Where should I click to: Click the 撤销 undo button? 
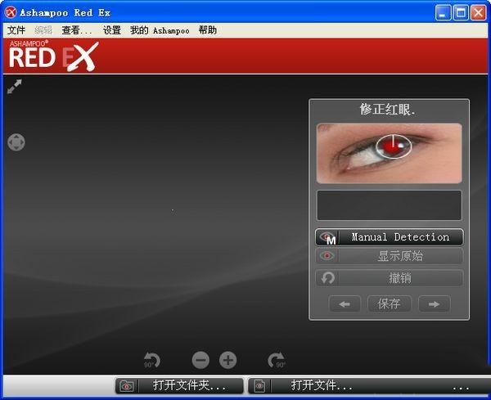pos(390,278)
